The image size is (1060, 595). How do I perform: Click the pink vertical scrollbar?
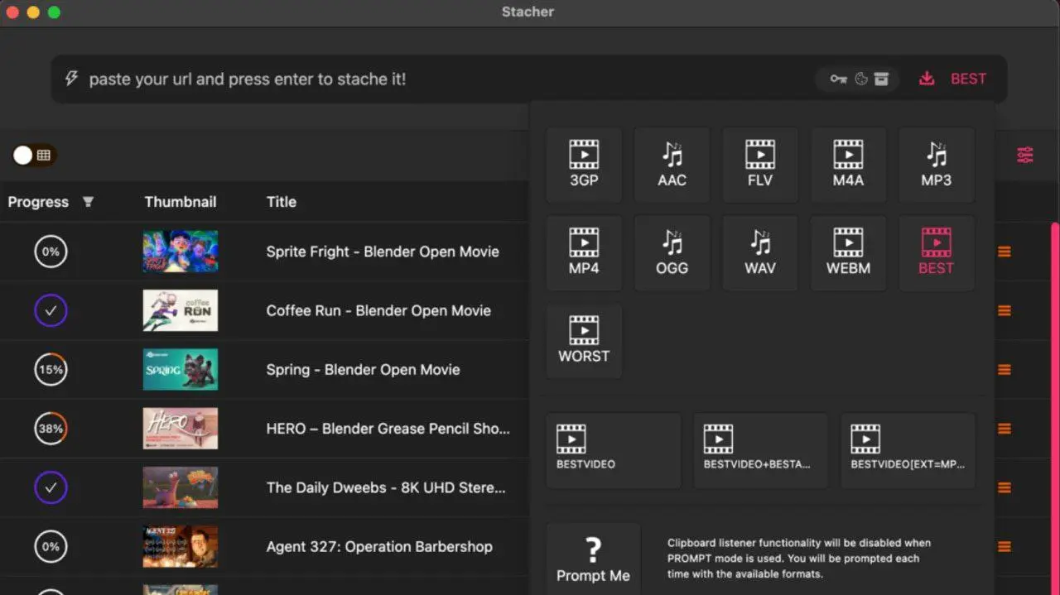click(x=1055, y=409)
